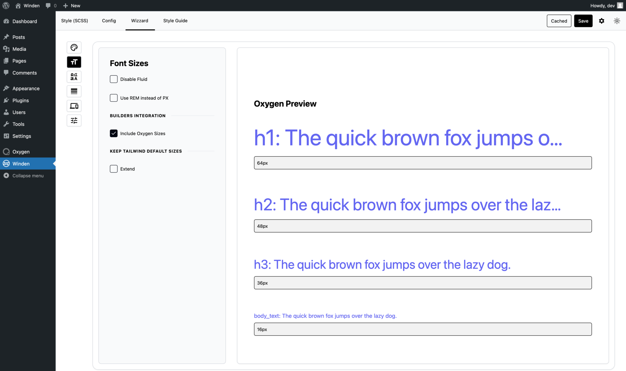This screenshot has width=626, height=371.
Task: Click the Pages icon in sidebar
Action: [x=6, y=61]
